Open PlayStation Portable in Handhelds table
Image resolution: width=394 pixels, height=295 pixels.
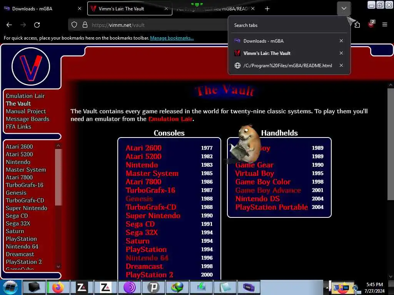(271, 207)
